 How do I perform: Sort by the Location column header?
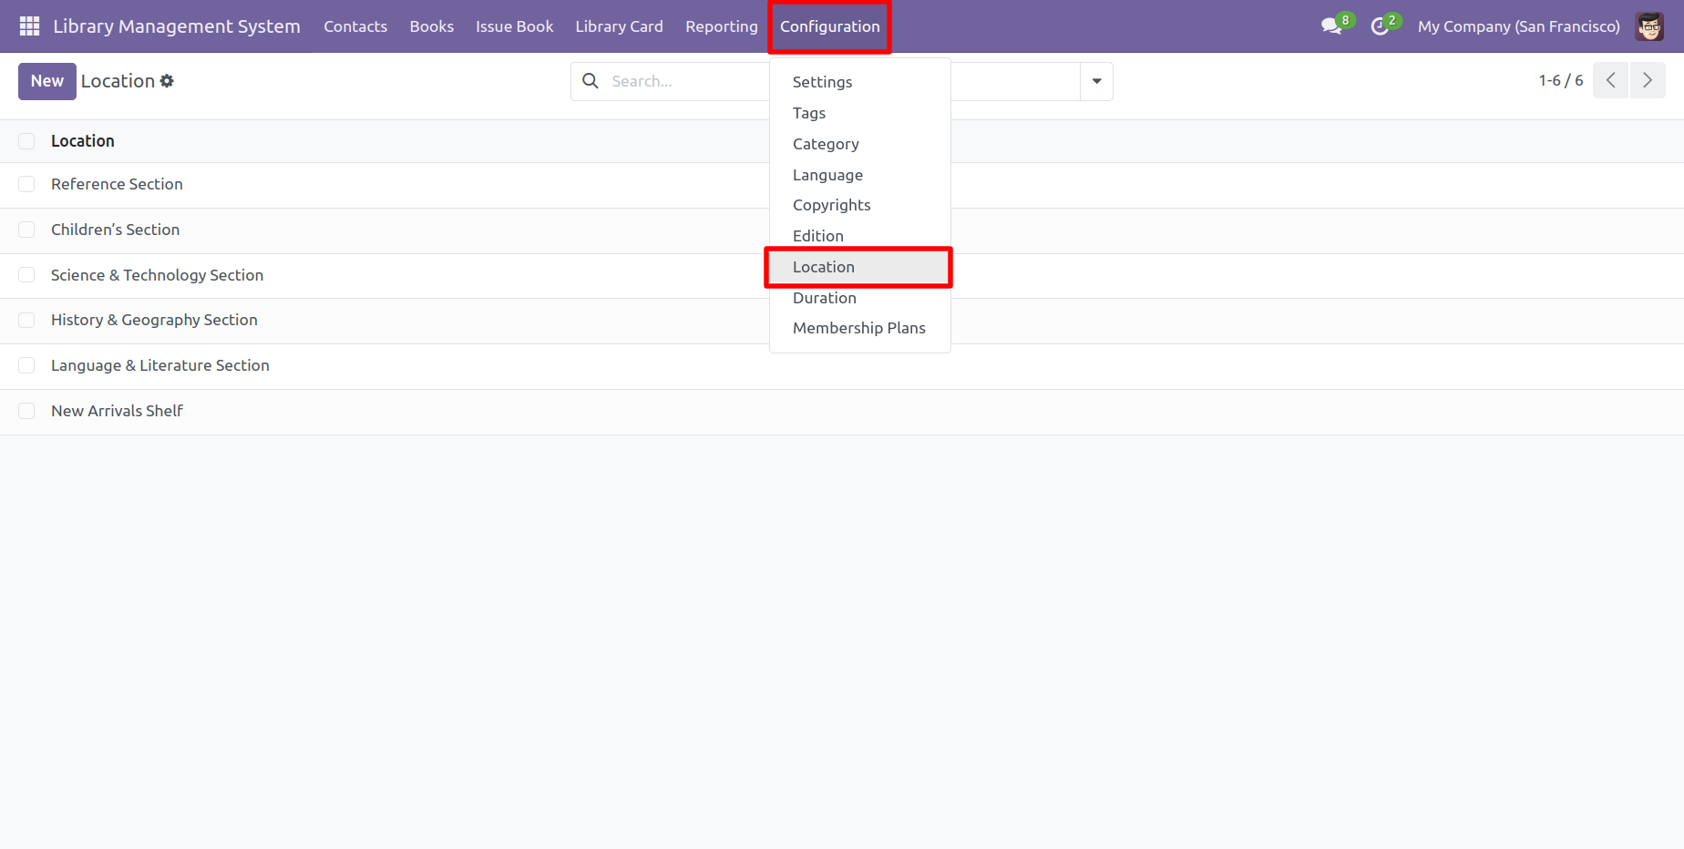point(83,141)
